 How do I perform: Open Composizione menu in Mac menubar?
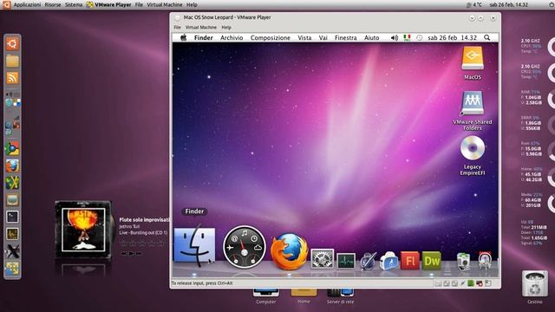point(271,37)
